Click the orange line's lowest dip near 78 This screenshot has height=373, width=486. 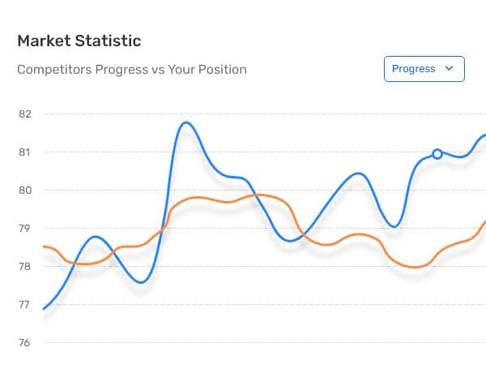pyautogui.click(x=415, y=267)
